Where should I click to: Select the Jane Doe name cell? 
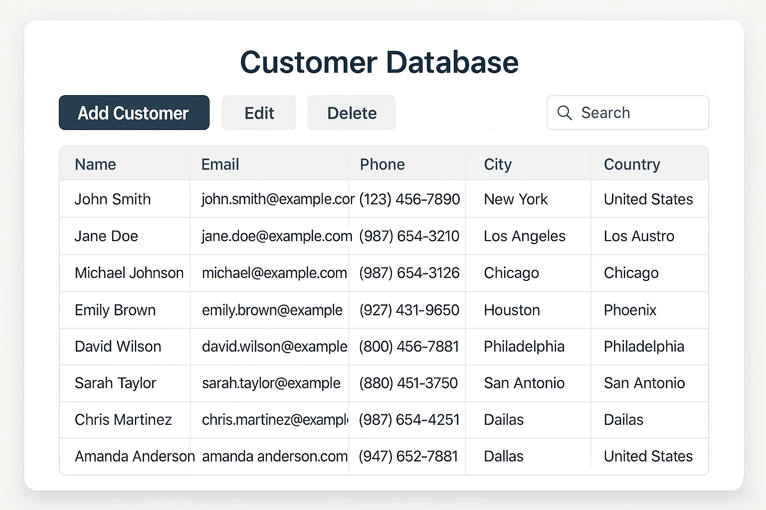(x=125, y=236)
